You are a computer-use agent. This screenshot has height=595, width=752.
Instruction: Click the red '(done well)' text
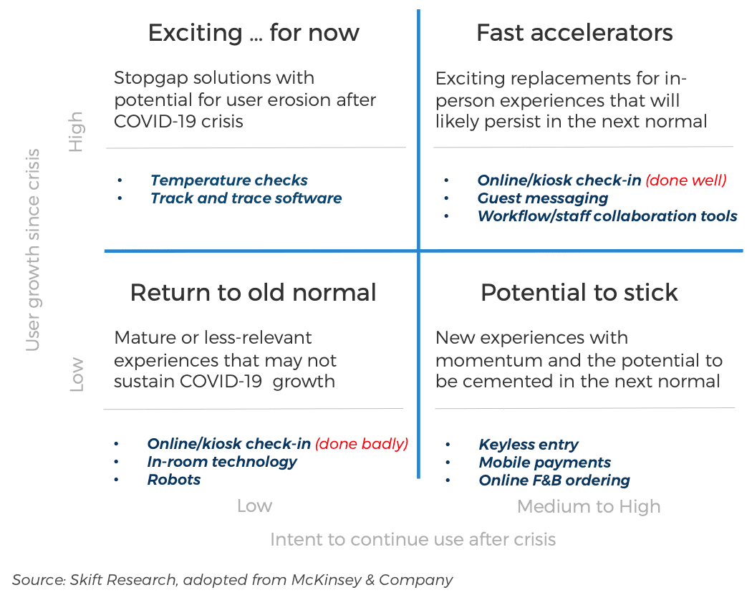[x=686, y=180]
